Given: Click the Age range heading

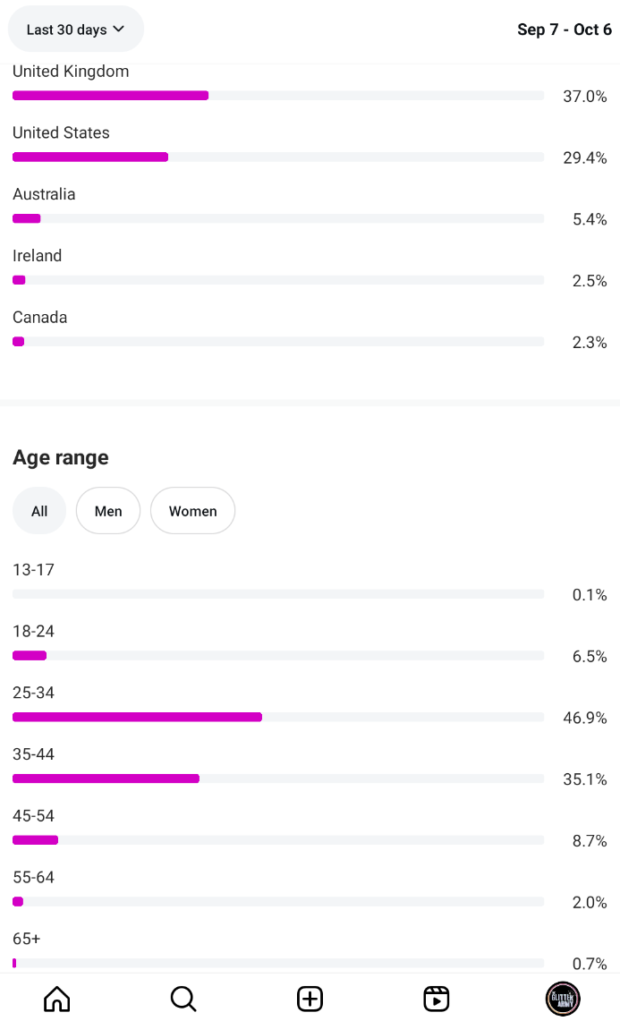Looking at the screenshot, I should (x=61, y=457).
